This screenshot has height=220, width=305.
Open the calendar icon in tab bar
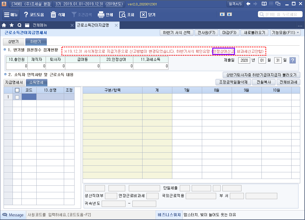click(x=27, y=25)
